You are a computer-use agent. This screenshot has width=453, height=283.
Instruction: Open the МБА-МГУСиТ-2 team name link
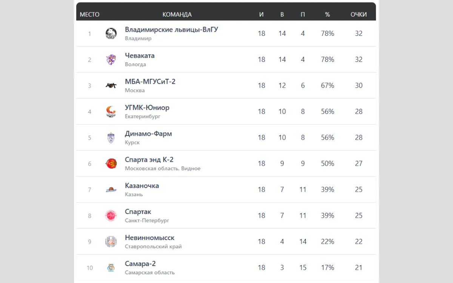pyautogui.click(x=150, y=82)
